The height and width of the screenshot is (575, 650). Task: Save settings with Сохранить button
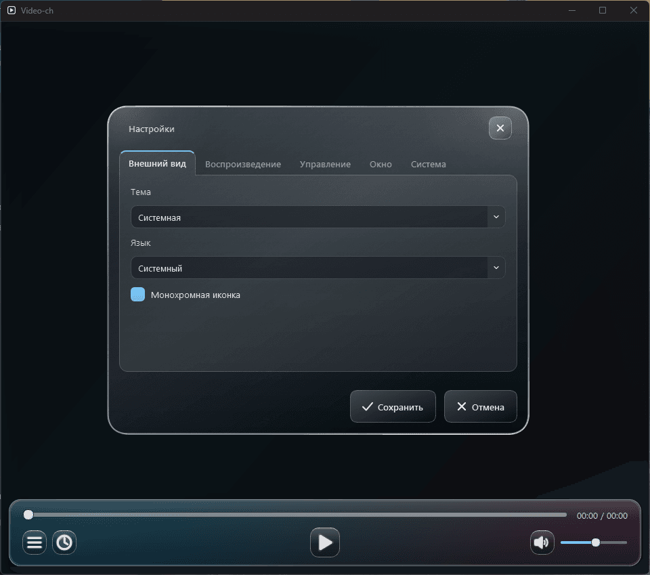point(393,406)
